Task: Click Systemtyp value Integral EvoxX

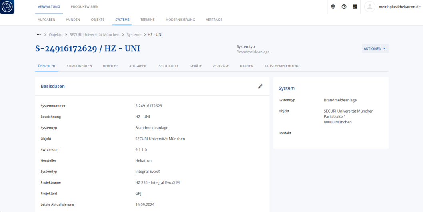Action: (148, 171)
